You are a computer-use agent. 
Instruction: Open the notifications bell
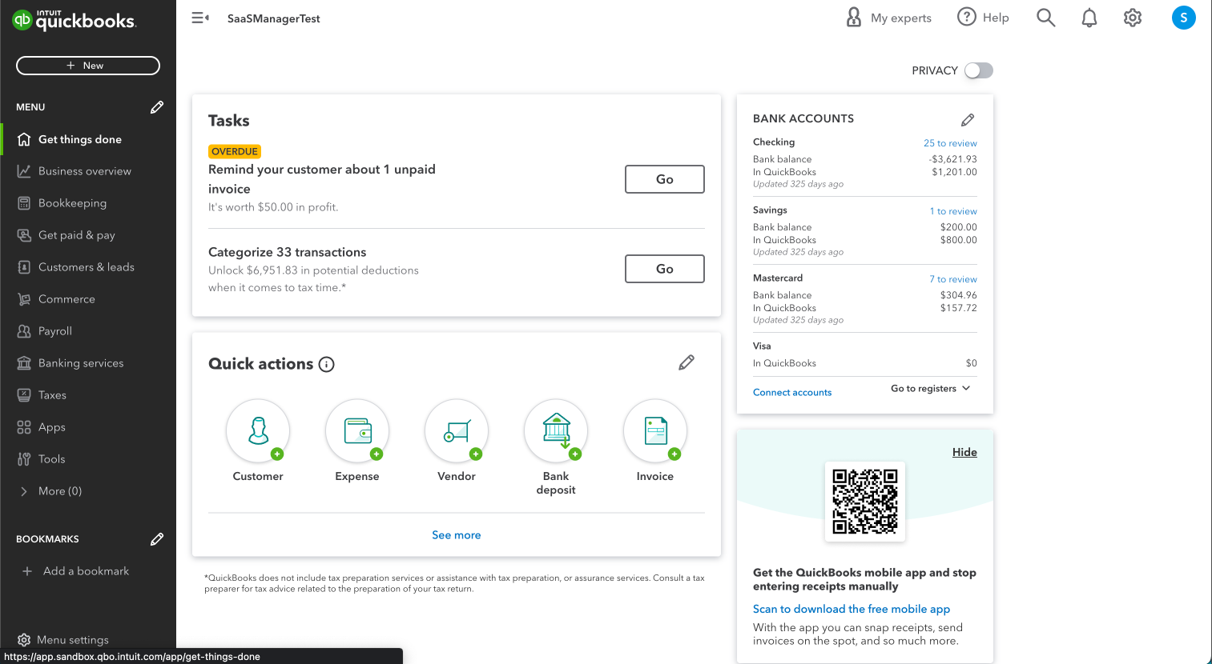(1089, 18)
